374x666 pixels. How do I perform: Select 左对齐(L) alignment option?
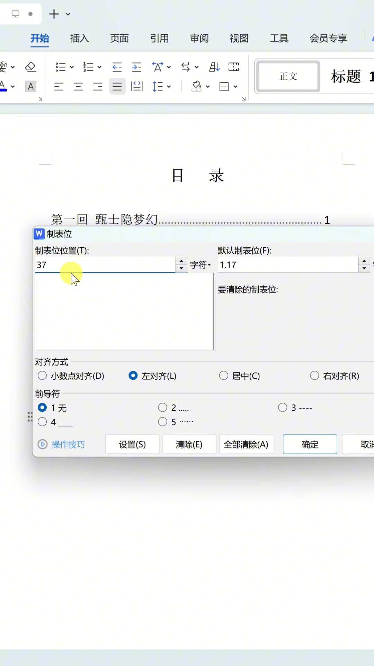tap(152, 376)
